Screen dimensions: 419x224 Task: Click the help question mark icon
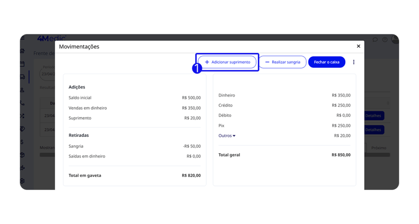[x=385, y=40]
